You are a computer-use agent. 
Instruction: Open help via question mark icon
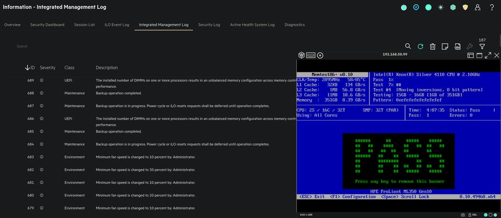click(x=492, y=7)
